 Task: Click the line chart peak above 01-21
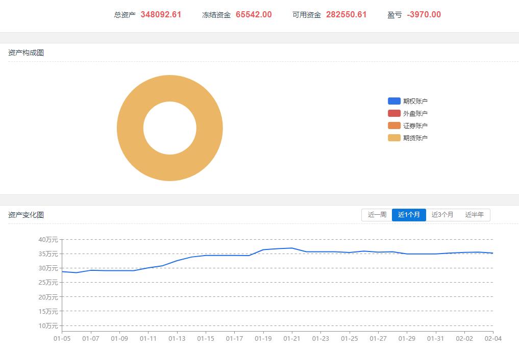[292, 248]
